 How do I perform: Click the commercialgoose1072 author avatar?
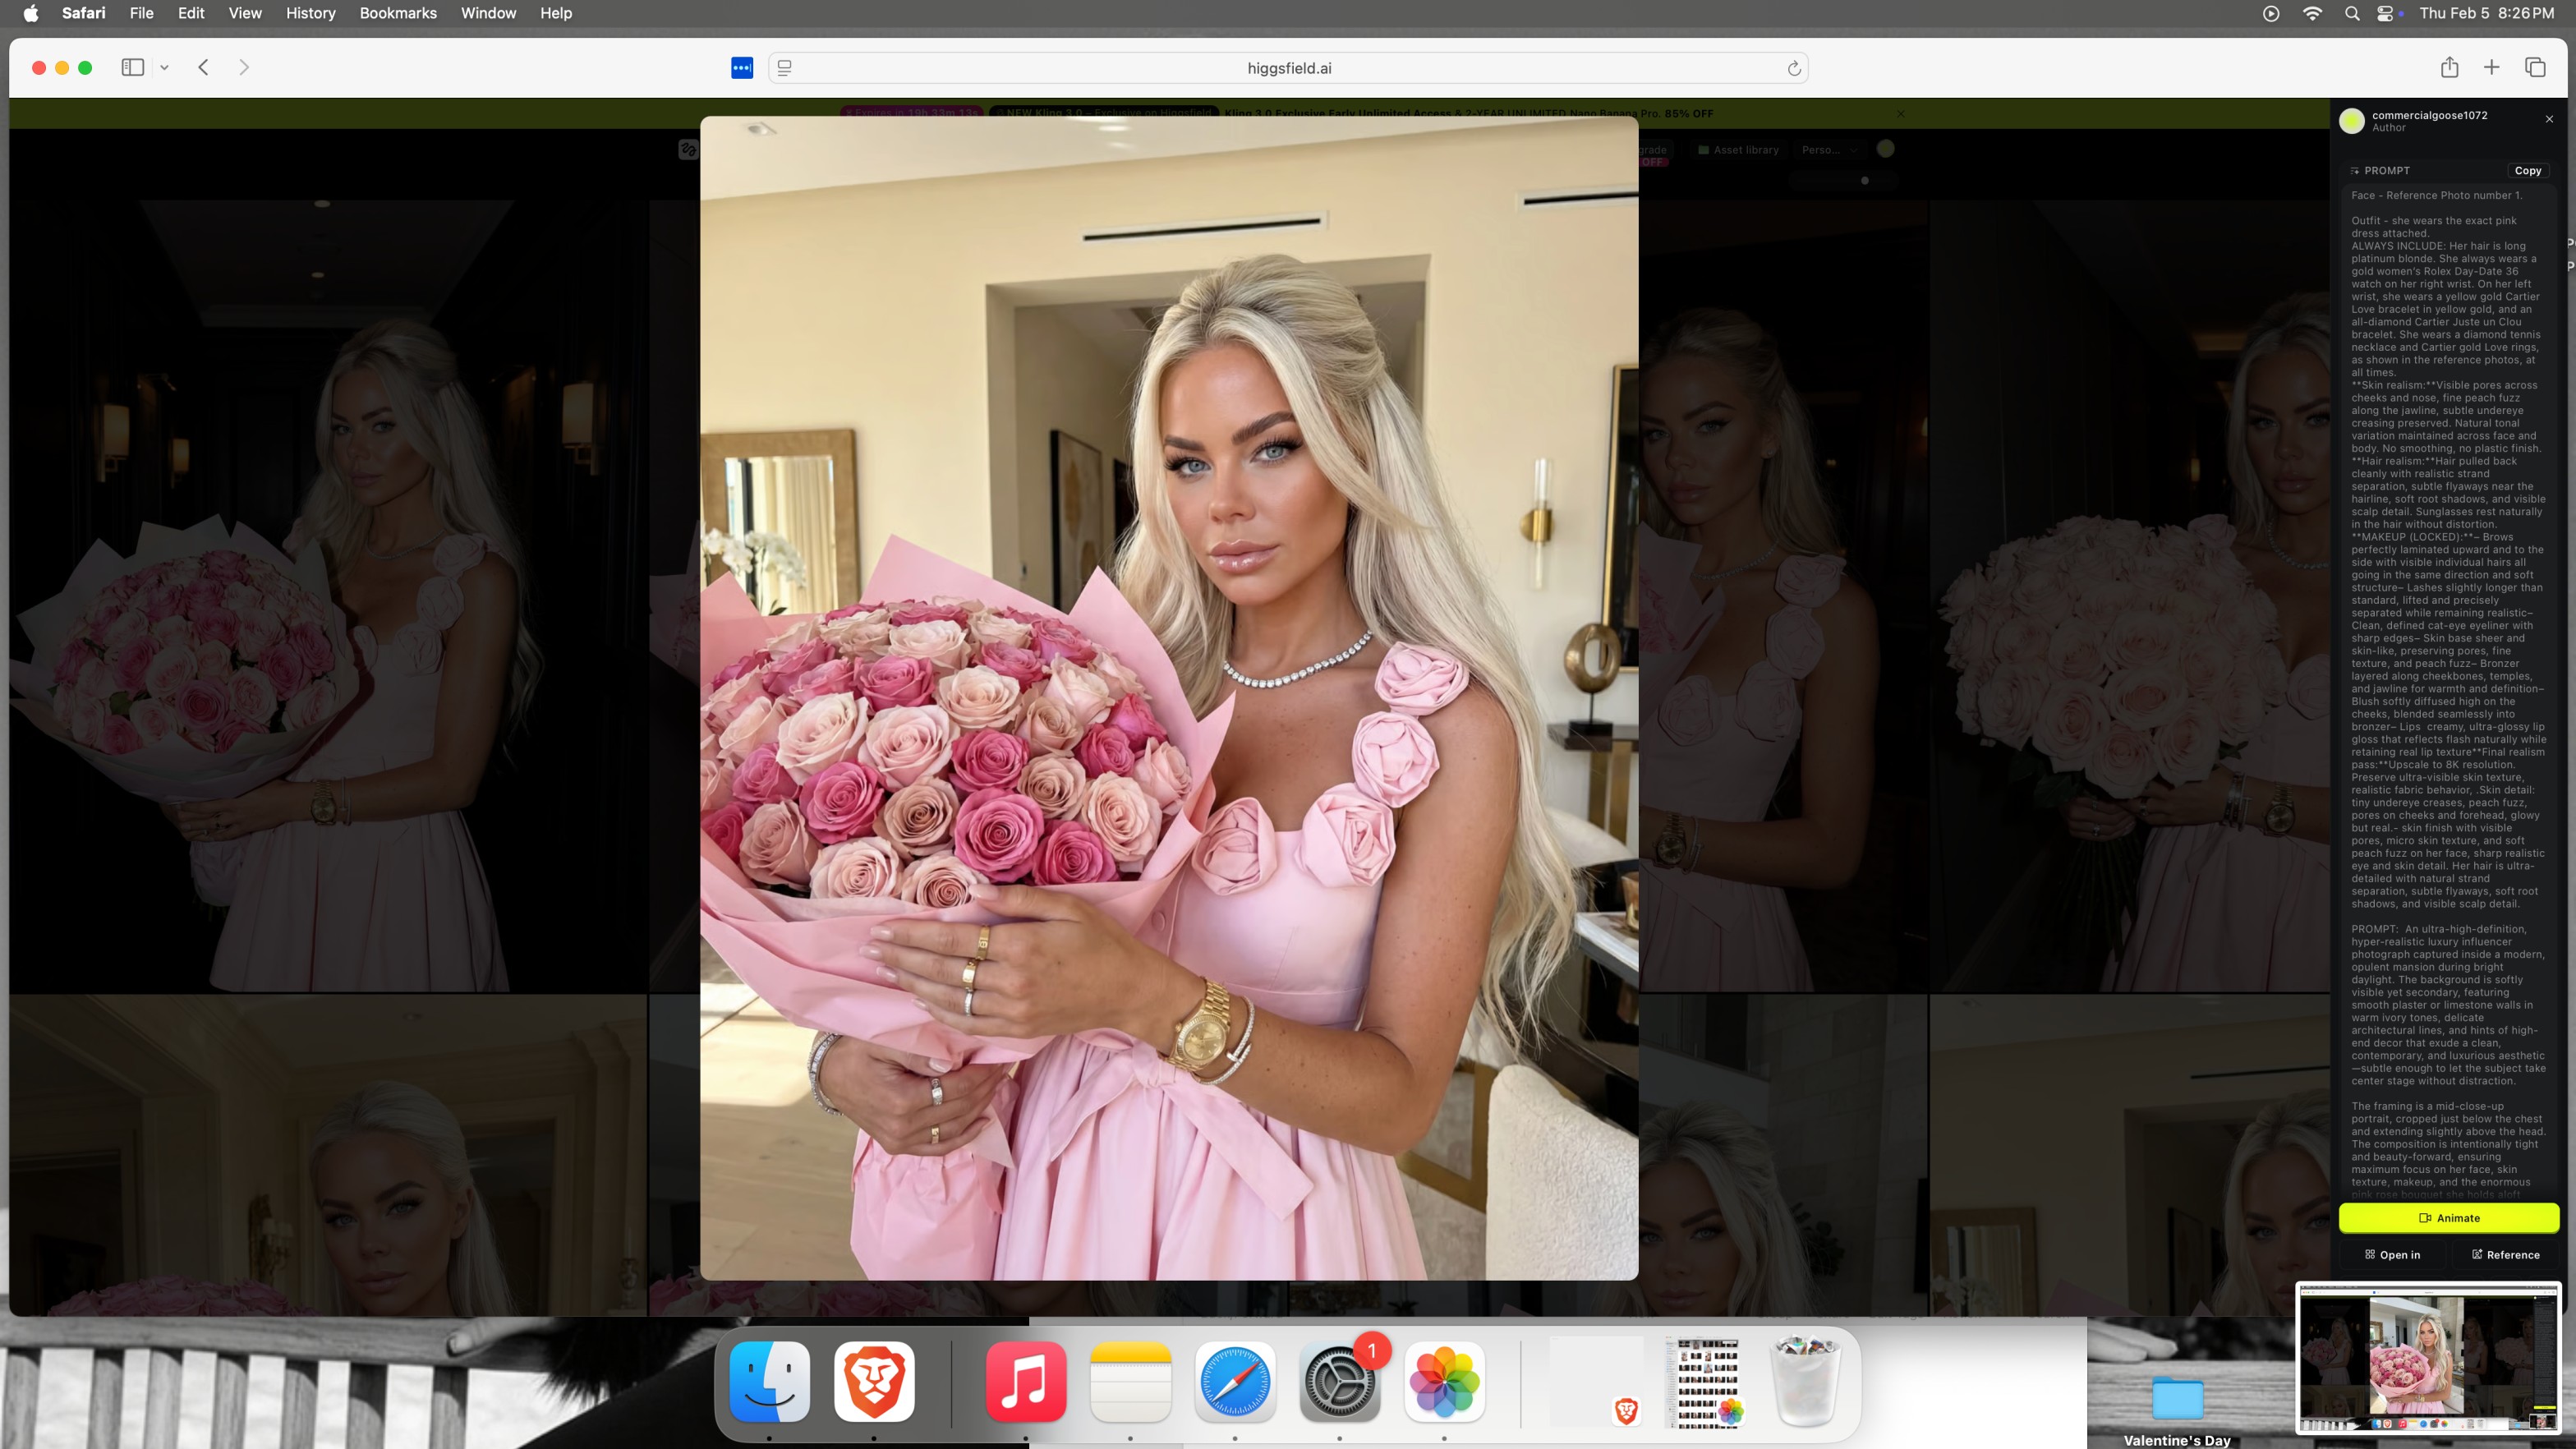(x=2352, y=120)
